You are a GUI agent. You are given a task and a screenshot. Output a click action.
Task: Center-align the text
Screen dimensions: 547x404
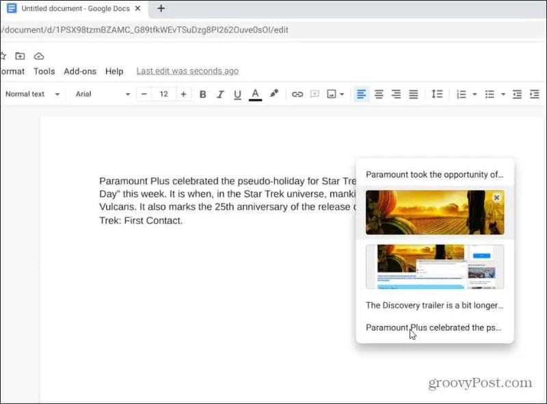coord(379,94)
